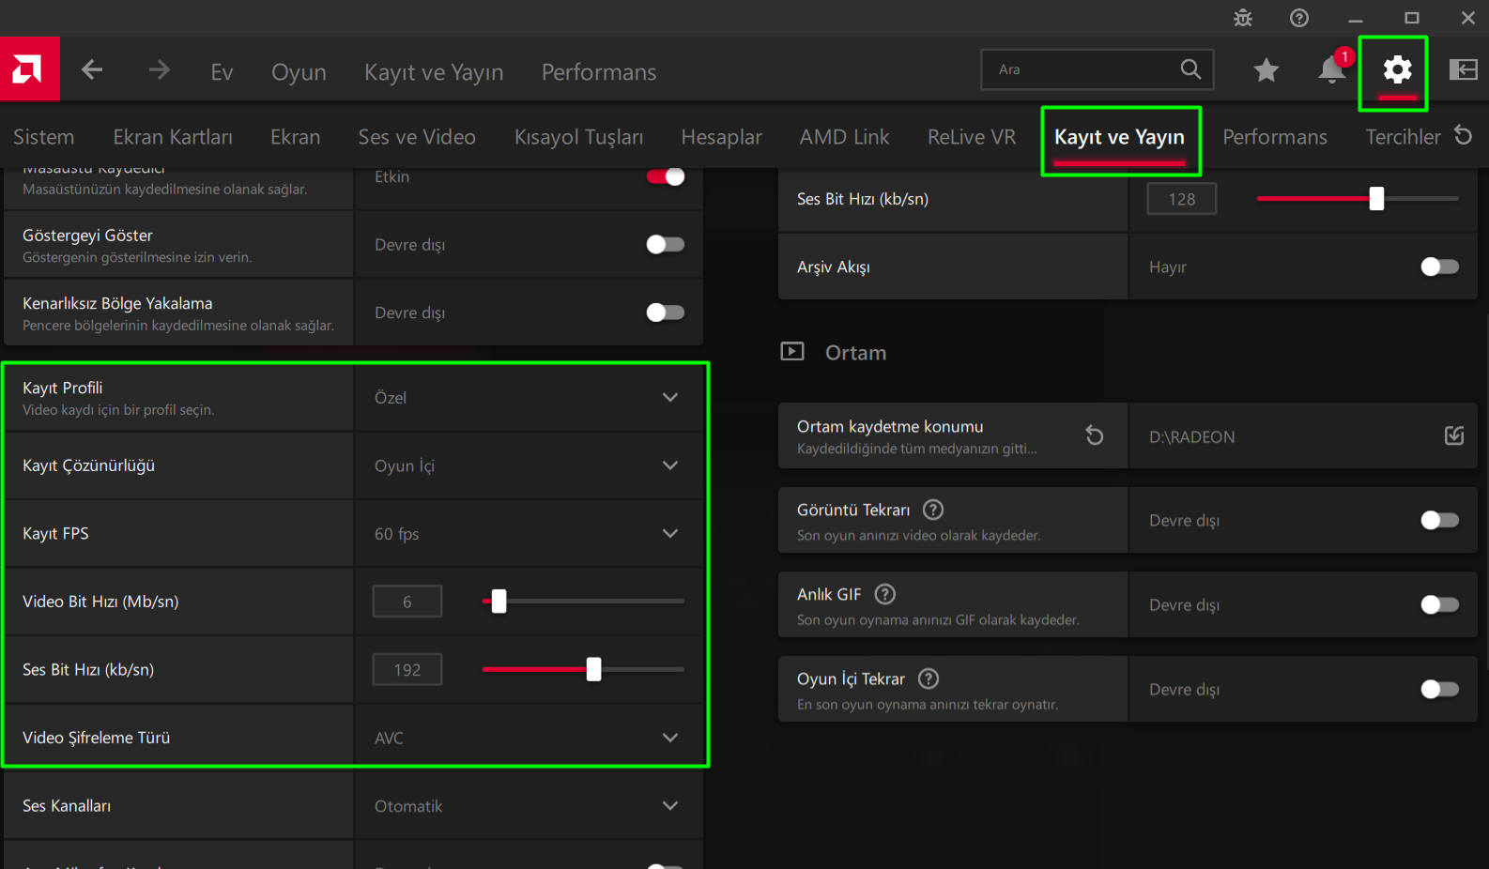This screenshot has width=1489, height=869.
Task: Open favorites star icon
Action: point(1266,69)
